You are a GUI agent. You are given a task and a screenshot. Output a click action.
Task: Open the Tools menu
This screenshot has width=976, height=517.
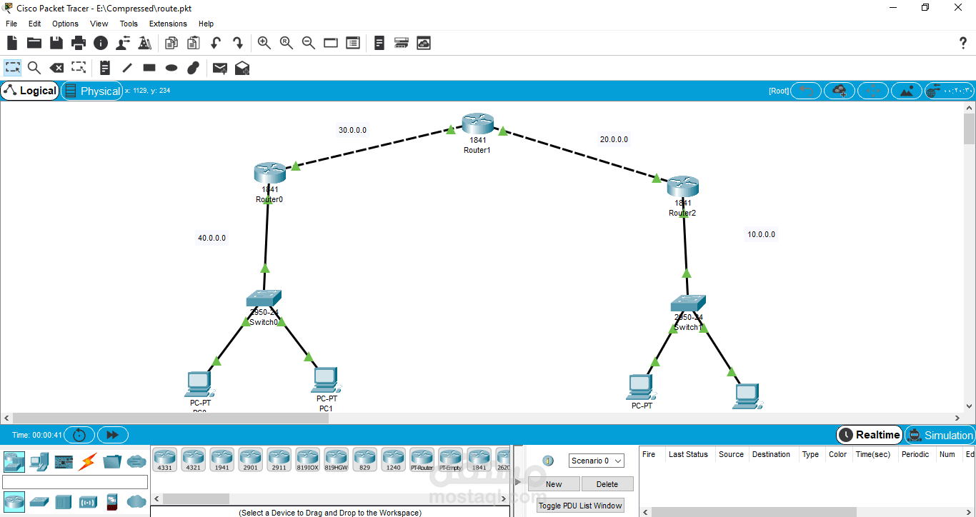click(x=129, y=24)
